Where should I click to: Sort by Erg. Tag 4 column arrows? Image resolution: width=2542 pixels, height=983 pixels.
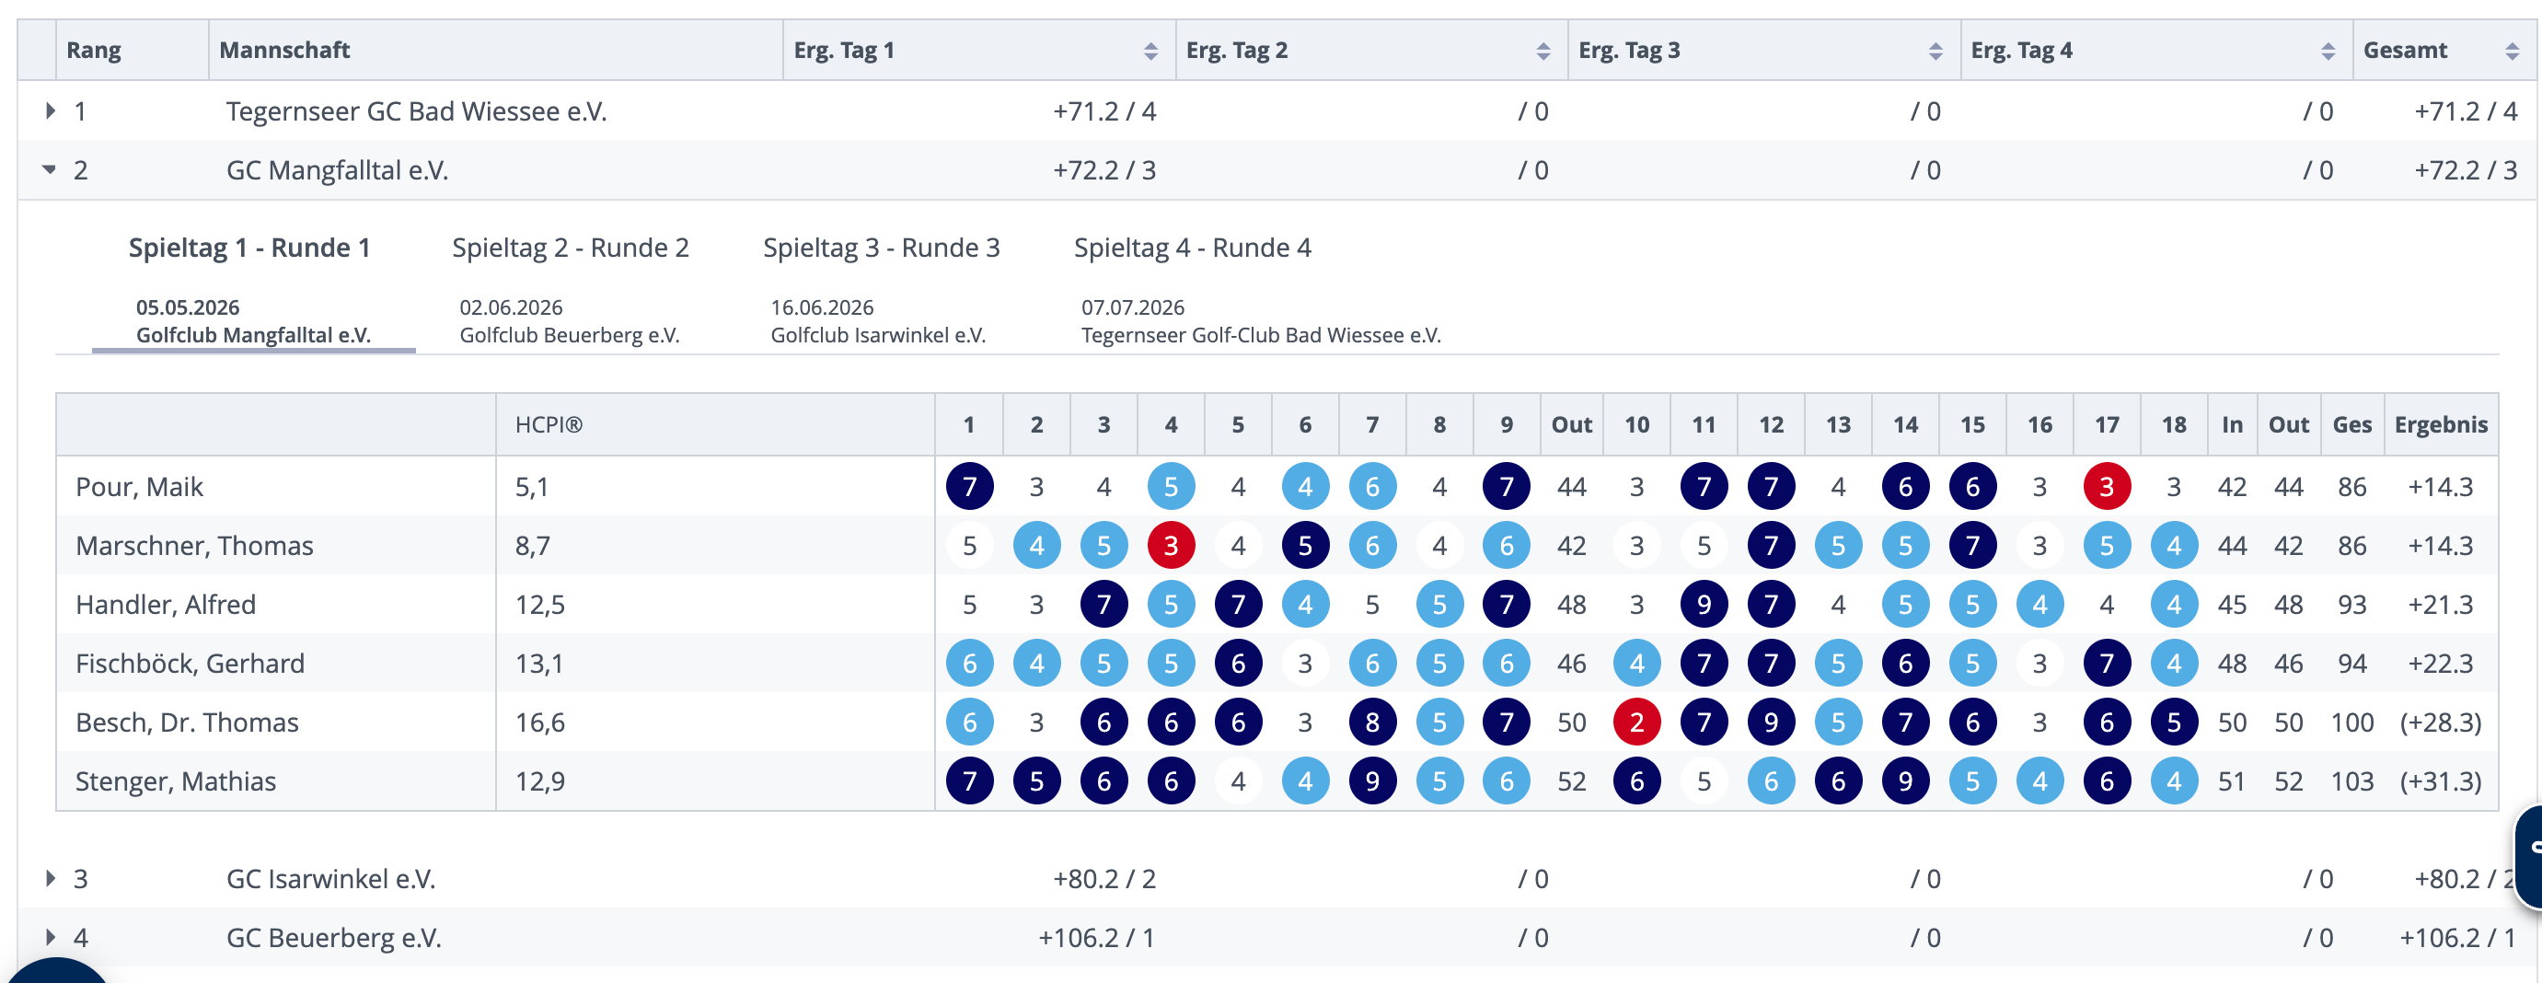pyautogui.click(x=2328, y=52)
